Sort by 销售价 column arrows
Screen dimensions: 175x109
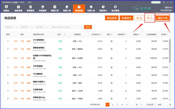140,34
